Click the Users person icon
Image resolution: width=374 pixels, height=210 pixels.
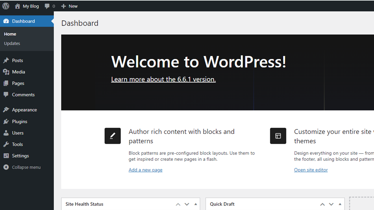click(6, 133)
